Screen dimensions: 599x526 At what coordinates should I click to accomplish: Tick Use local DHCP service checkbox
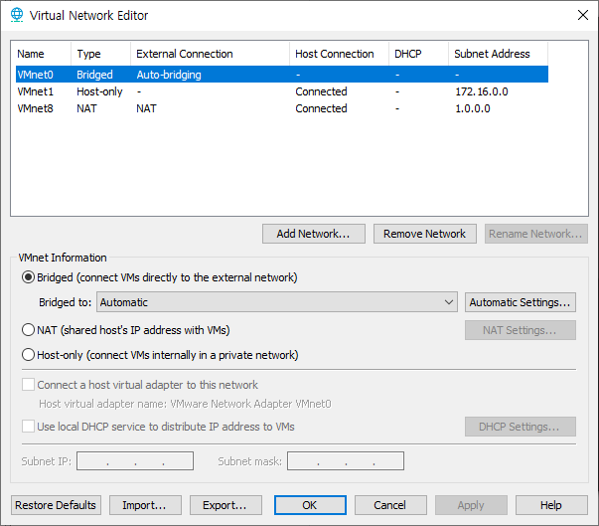click(x=28, y=427)
